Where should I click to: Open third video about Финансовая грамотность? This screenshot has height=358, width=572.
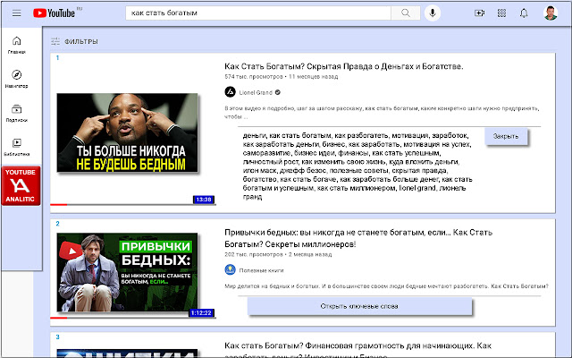click(x=357, y=349)
